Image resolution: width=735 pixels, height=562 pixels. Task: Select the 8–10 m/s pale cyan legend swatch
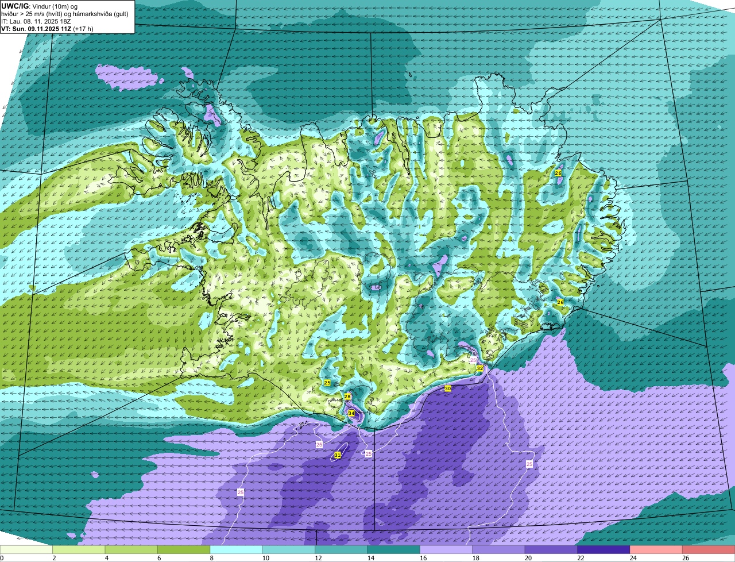pos(236,549)
